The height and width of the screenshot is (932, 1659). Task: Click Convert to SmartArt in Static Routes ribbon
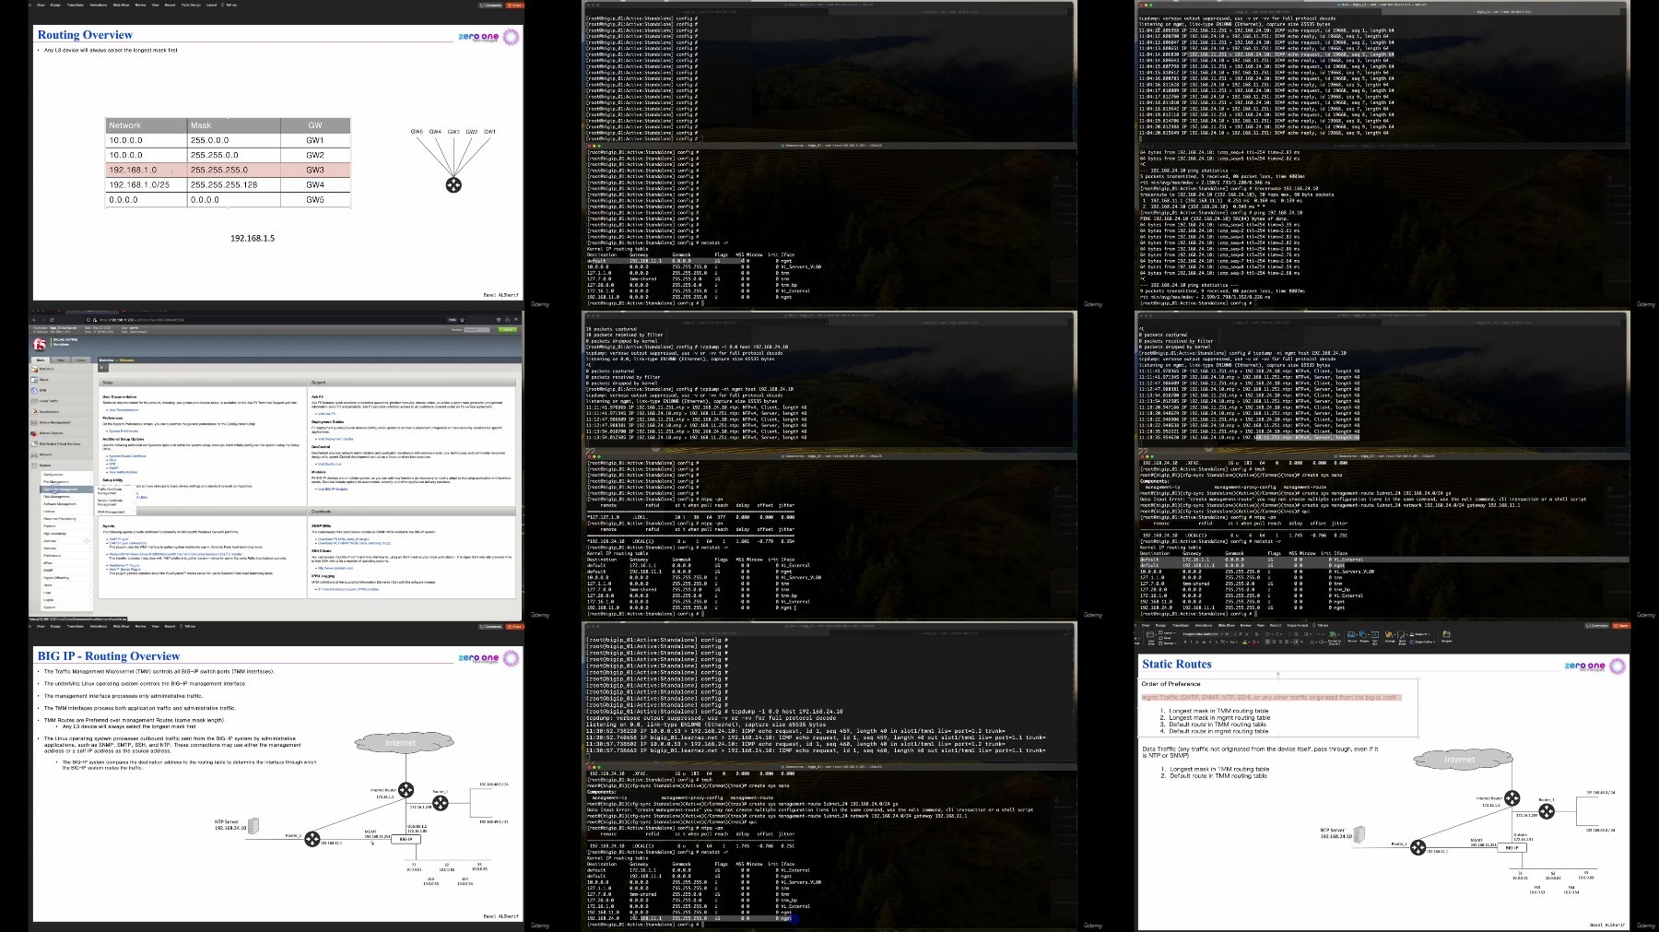tap(1333, 635)
